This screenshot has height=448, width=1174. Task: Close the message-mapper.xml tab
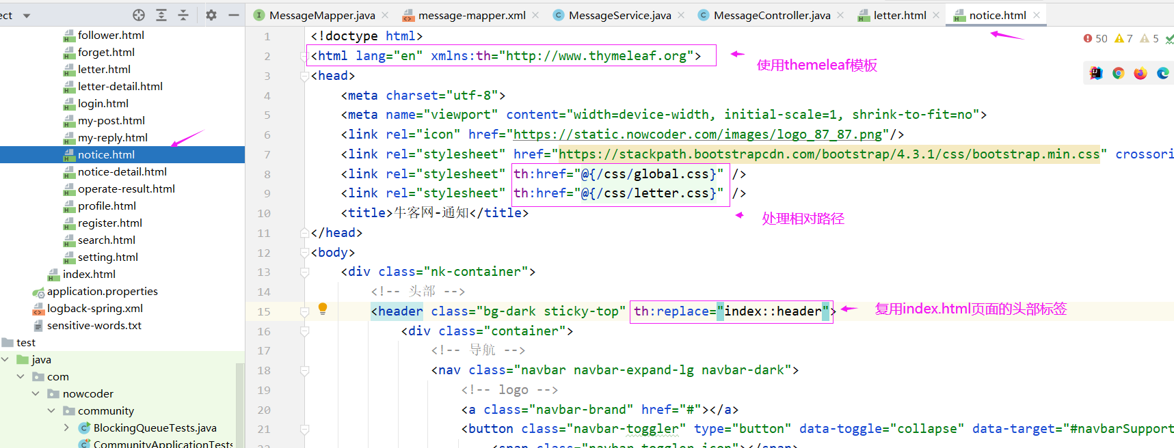click(x=535, y=15)
